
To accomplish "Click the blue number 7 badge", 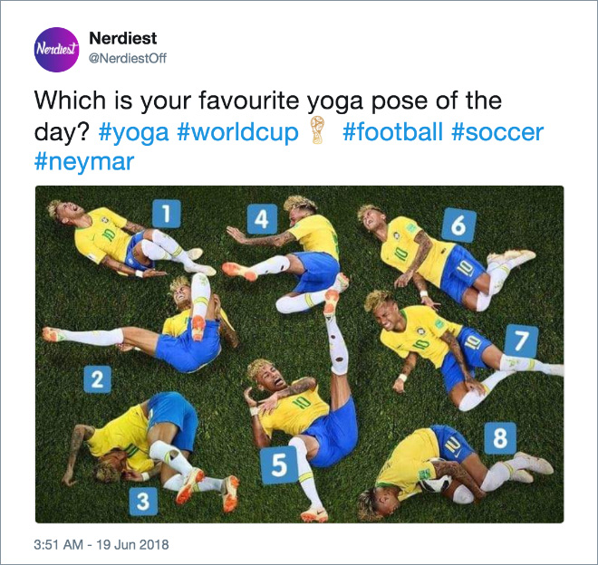I will [521, 341].
